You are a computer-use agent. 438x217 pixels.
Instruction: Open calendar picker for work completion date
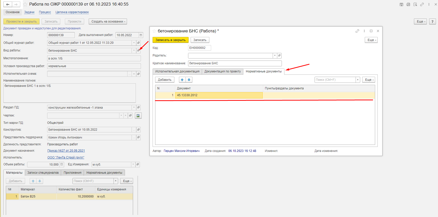pyautogui.click(x=141, y=35)
